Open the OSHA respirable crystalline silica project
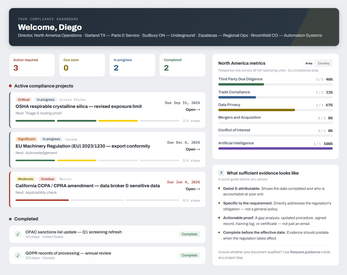Image resolution: width=347 pixels, height=275 pixels. pyautogui.click(x=193, y=110)
